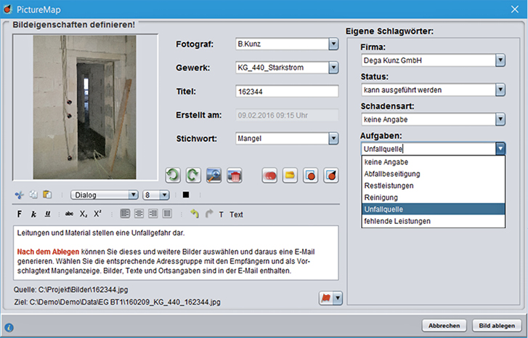Open the yellow folder icon

coord(290,175)
